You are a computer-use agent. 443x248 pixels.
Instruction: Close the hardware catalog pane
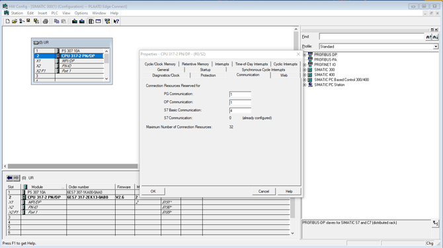coord(436,29)
